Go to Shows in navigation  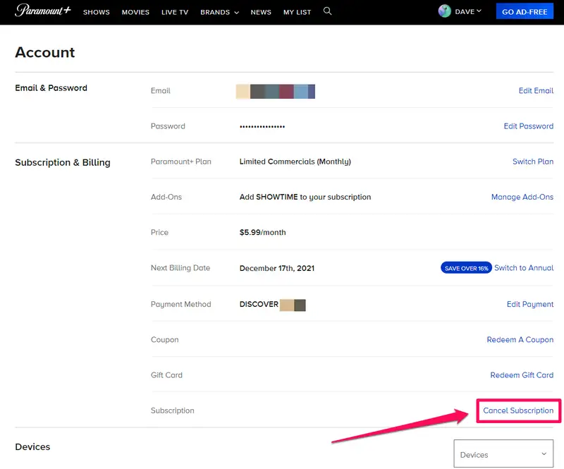coord(97,12)
